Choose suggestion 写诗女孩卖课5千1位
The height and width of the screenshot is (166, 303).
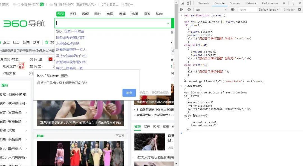[x=71, y=56]
